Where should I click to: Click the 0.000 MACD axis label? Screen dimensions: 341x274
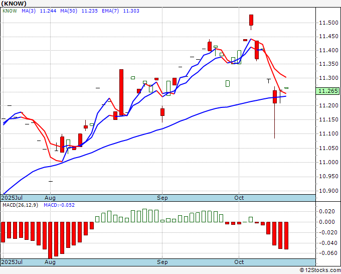327,222
